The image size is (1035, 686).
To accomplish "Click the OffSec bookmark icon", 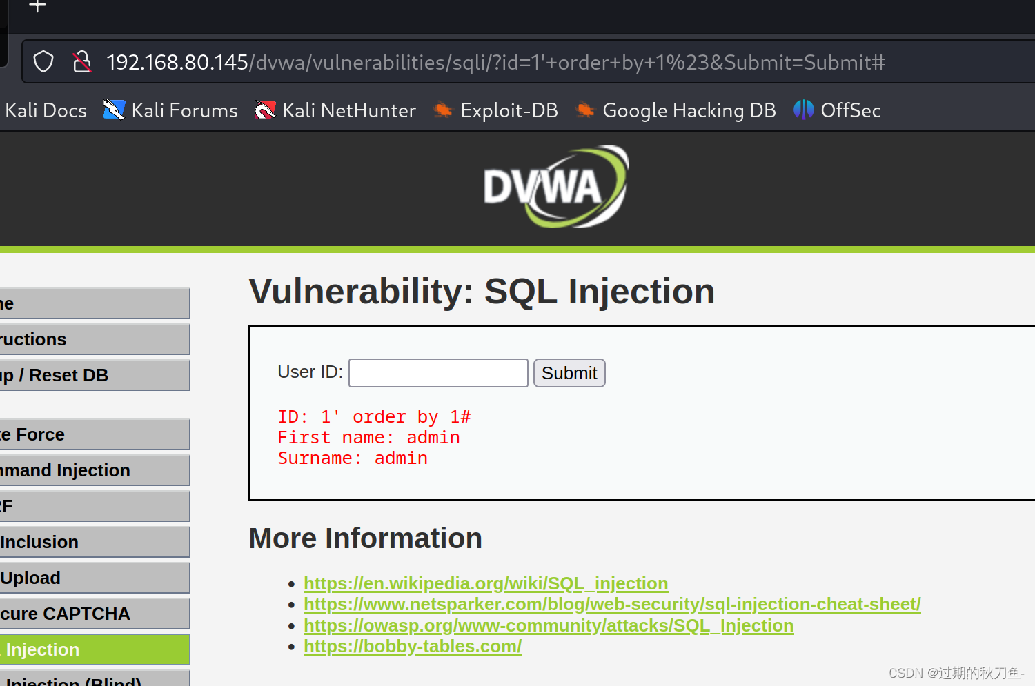I will click(803, 110).
